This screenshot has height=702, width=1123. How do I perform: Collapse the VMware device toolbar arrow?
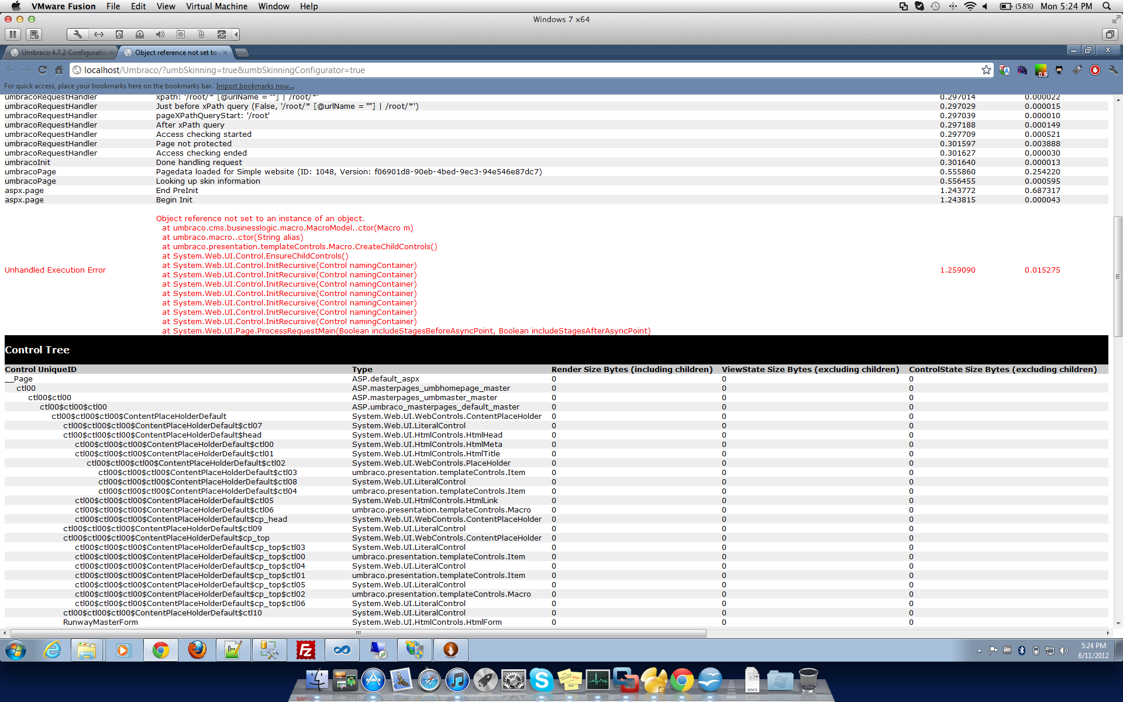[x=236, y=35]
